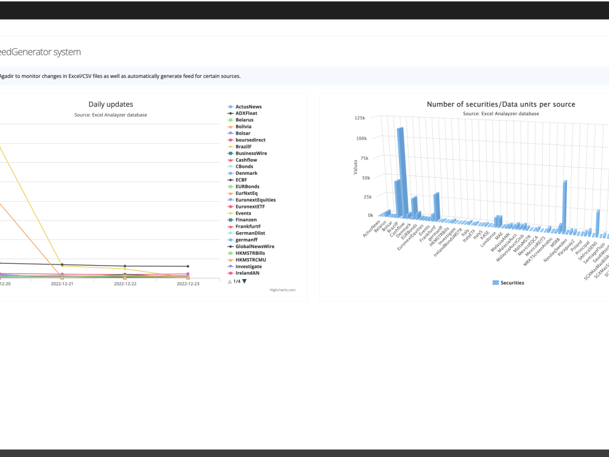Viewport: 609px width, 457px height.
Task: Toggle Bolivia legend entry
Action: pyautogui.click(x=239, y=126)
